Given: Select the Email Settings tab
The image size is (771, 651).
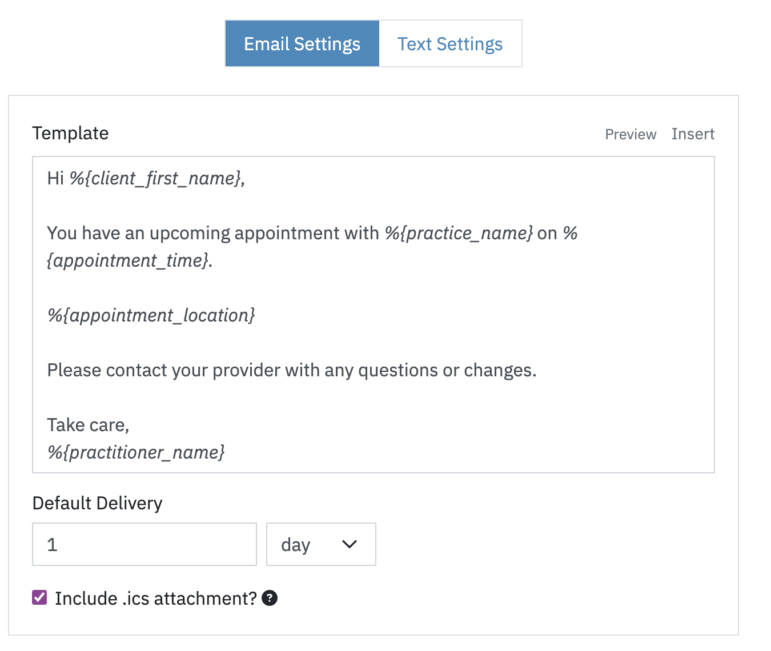Looking at the screenshot, I should [302, 44].
